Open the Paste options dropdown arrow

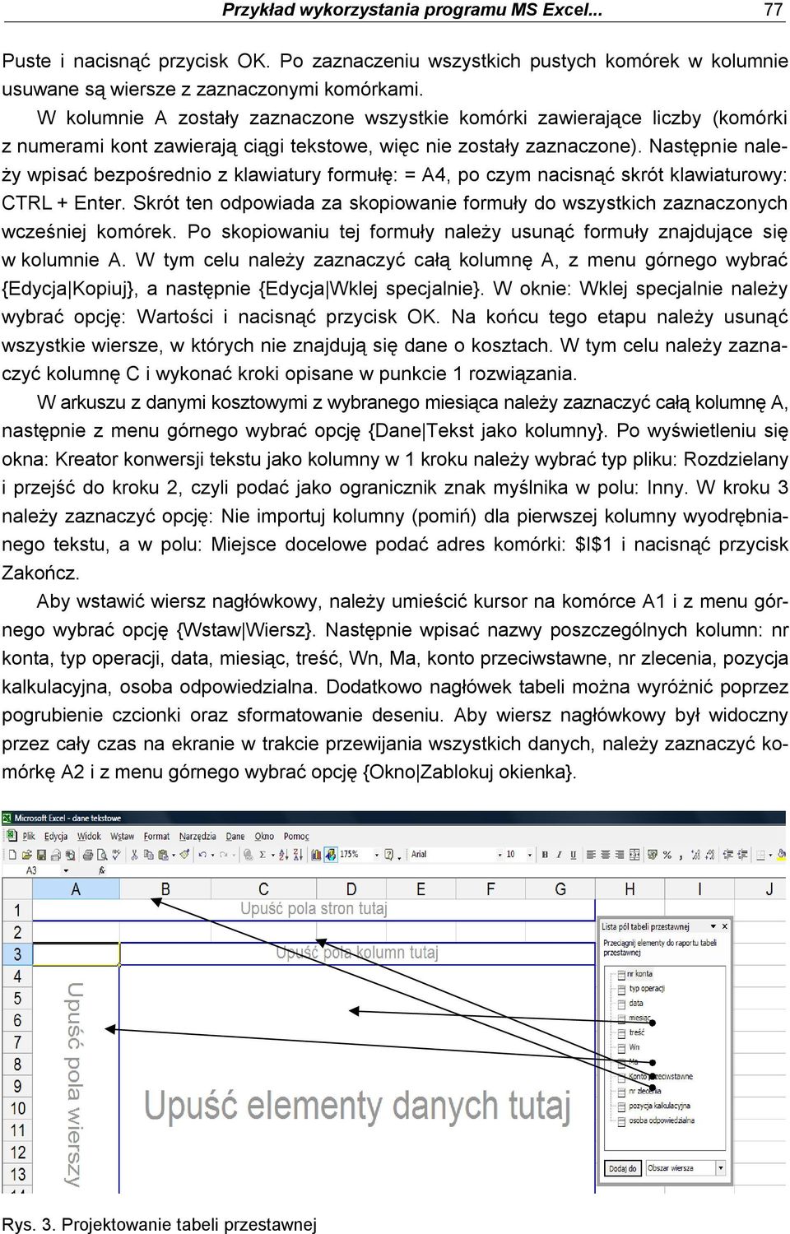tap(174, 854)
